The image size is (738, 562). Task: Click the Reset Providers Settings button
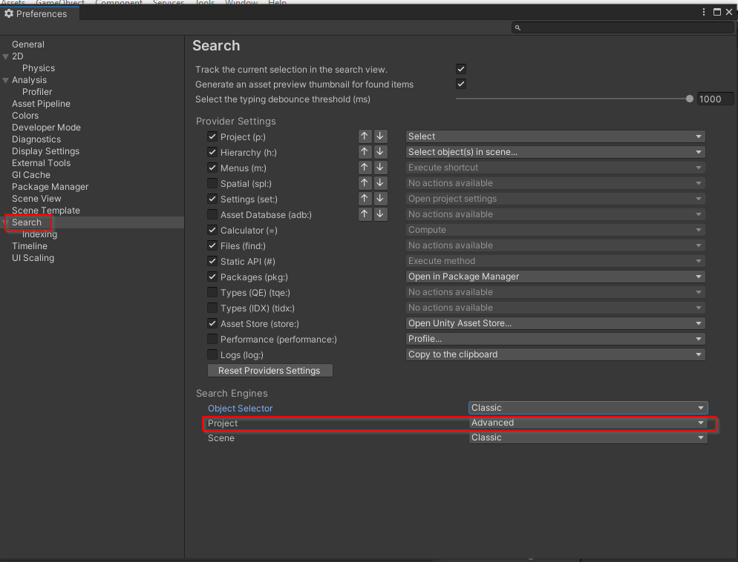(x=270, y=370)
